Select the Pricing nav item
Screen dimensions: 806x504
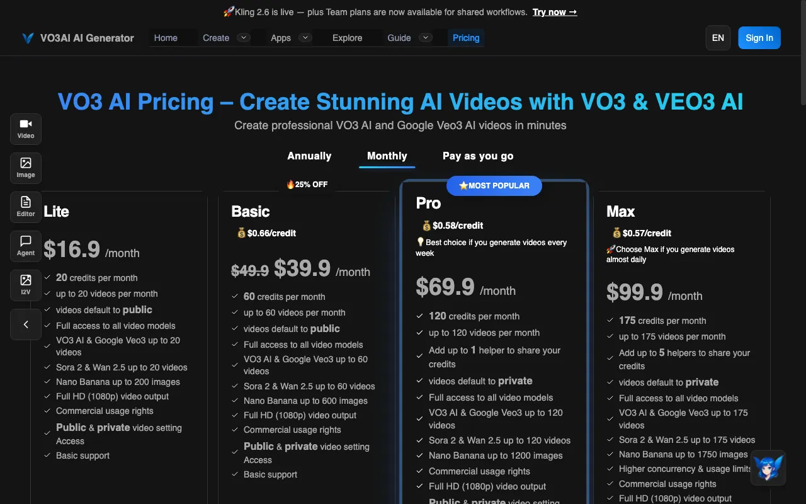[x=466, y=38]
